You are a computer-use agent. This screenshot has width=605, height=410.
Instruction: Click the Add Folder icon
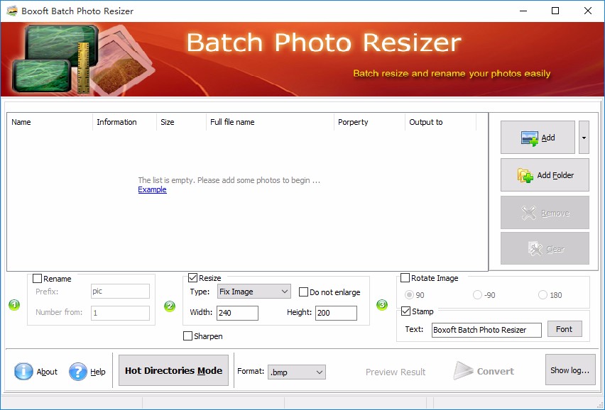pyautogui.click(x=524, y=174)
